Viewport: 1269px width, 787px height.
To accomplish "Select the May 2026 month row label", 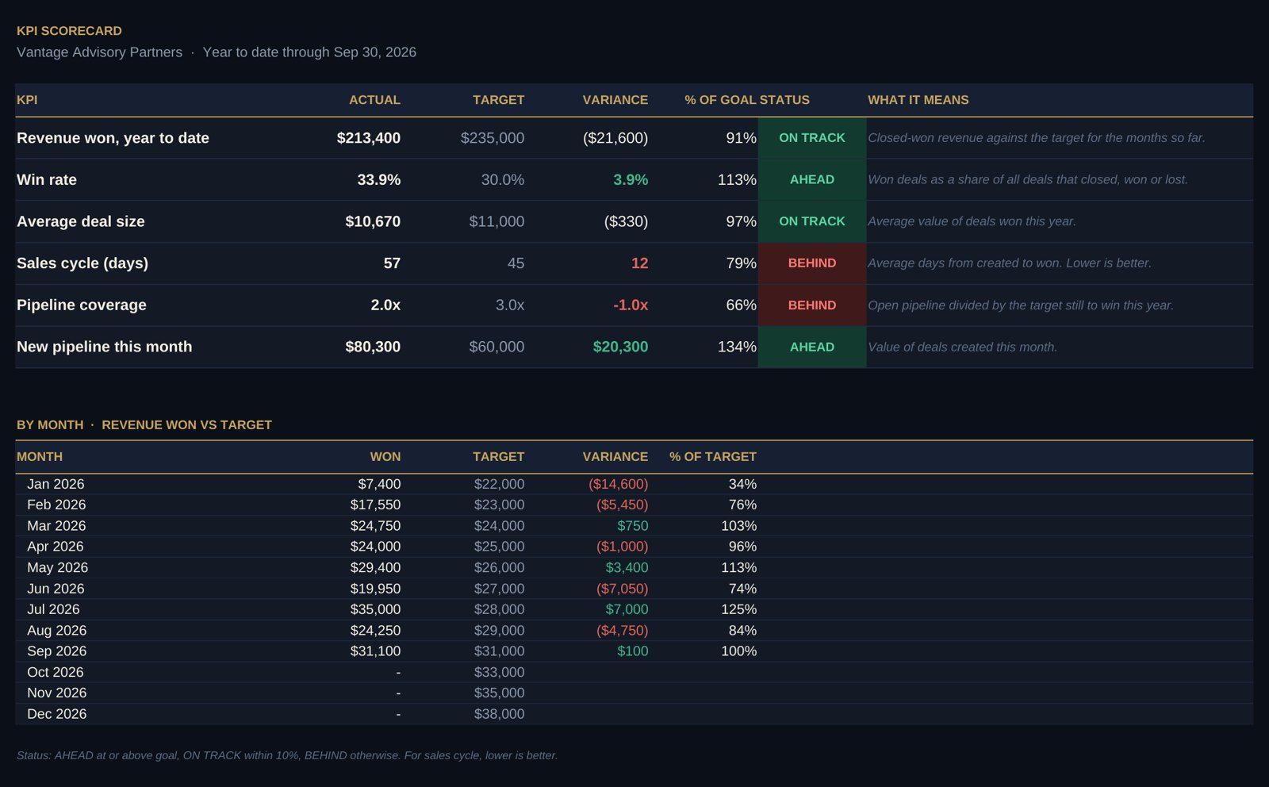I will click(x=57, y=567).
